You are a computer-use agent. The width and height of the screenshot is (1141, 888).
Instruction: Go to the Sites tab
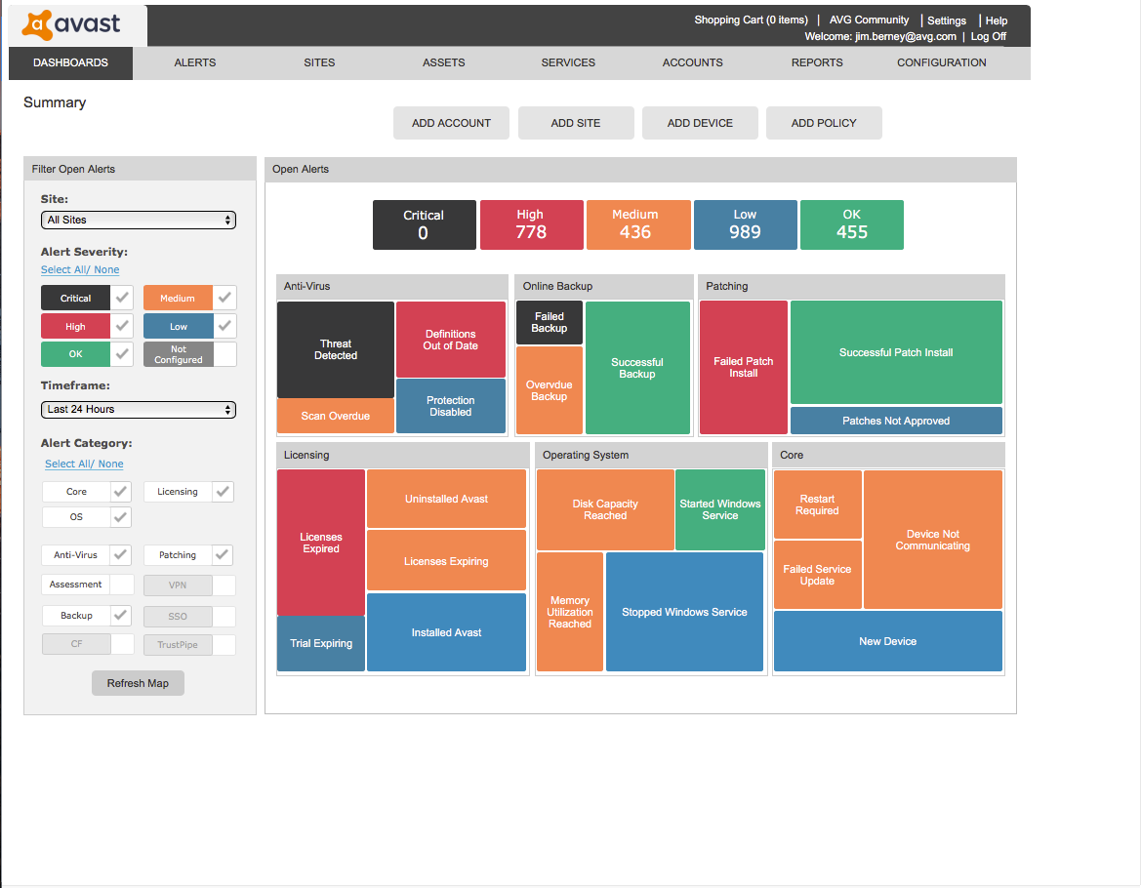pyautogui.click(x=319, y=62)
